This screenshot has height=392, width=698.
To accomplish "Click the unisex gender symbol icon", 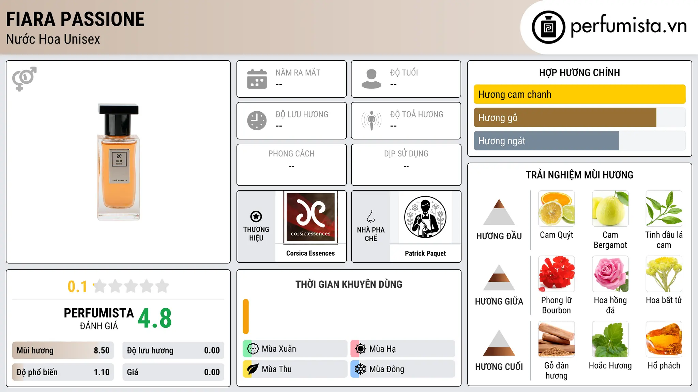I will [24, 79].
